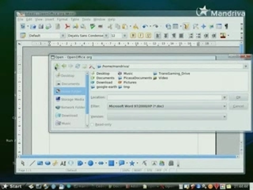
Task: Click the Copy icon in Writer toolbar
Action: click(x=118, y=26)
